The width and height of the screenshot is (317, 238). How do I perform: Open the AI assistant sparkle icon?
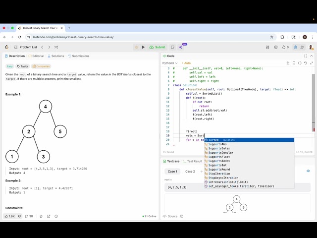pos(181,47)
